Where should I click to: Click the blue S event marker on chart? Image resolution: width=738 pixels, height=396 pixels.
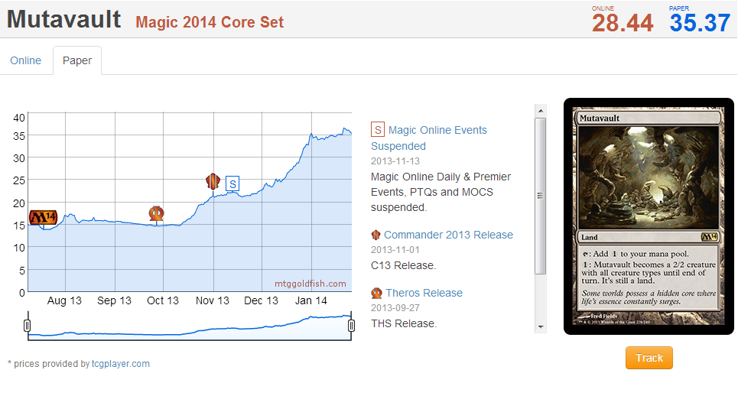click(232, 183)
